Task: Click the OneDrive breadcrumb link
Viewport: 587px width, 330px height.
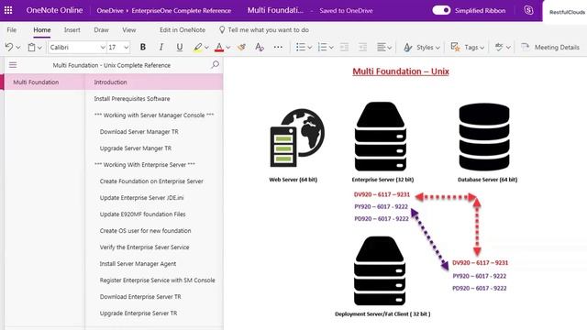Action: [110, 10]
